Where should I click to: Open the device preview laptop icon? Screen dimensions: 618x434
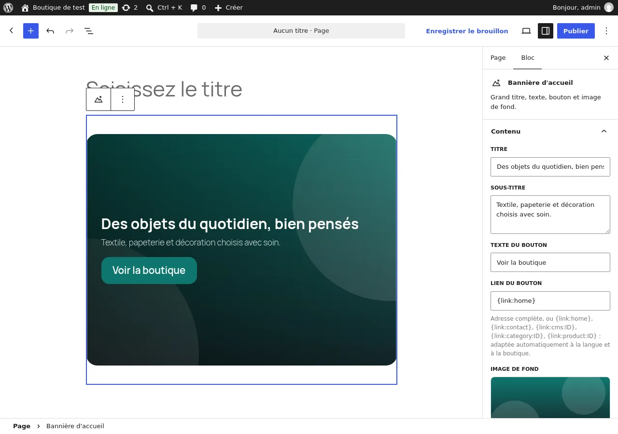[526, 31]
